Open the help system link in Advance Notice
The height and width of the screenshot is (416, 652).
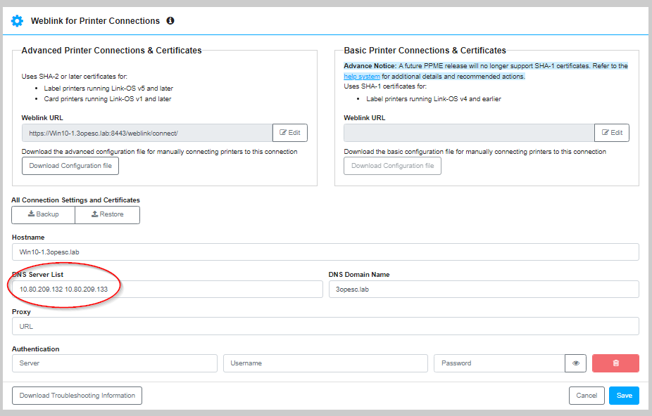coord(362,76)
